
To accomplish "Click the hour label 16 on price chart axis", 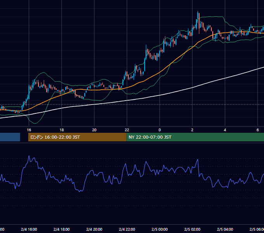I will [x=29, y=130].
